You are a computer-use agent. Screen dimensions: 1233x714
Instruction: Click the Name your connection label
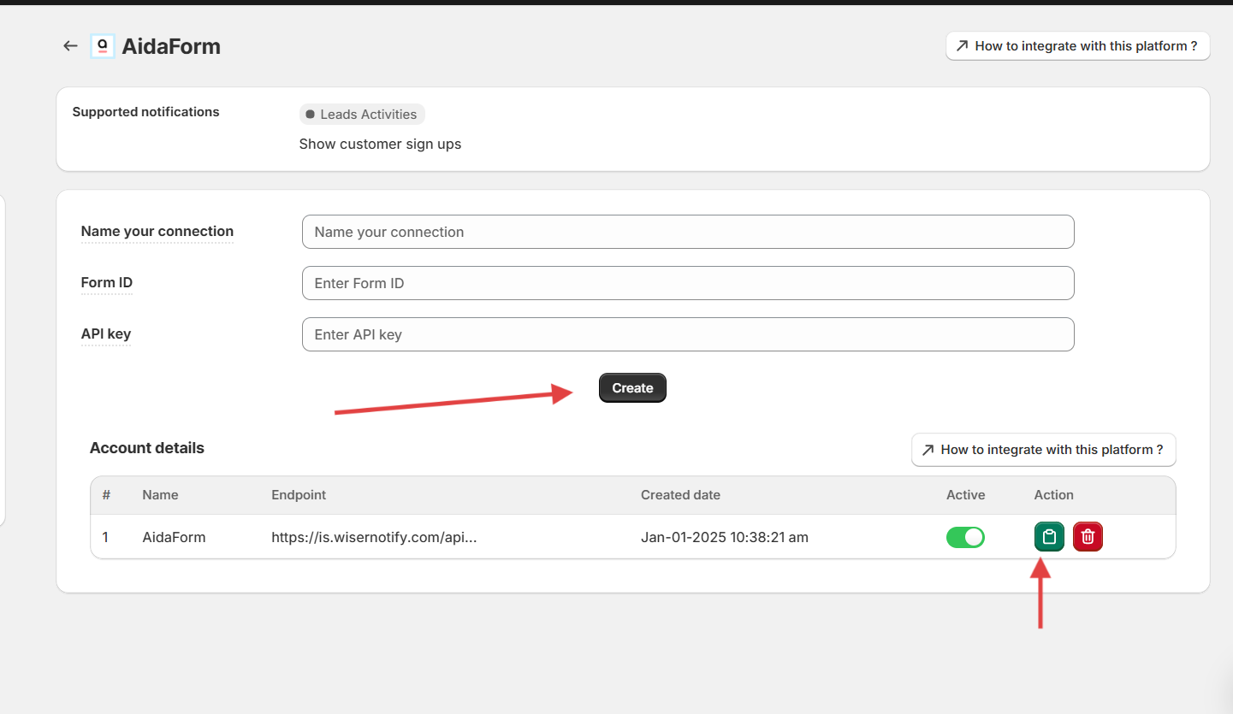(157, 232)
